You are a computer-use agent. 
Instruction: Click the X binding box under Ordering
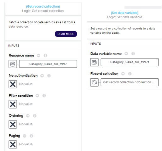point(13,124)
